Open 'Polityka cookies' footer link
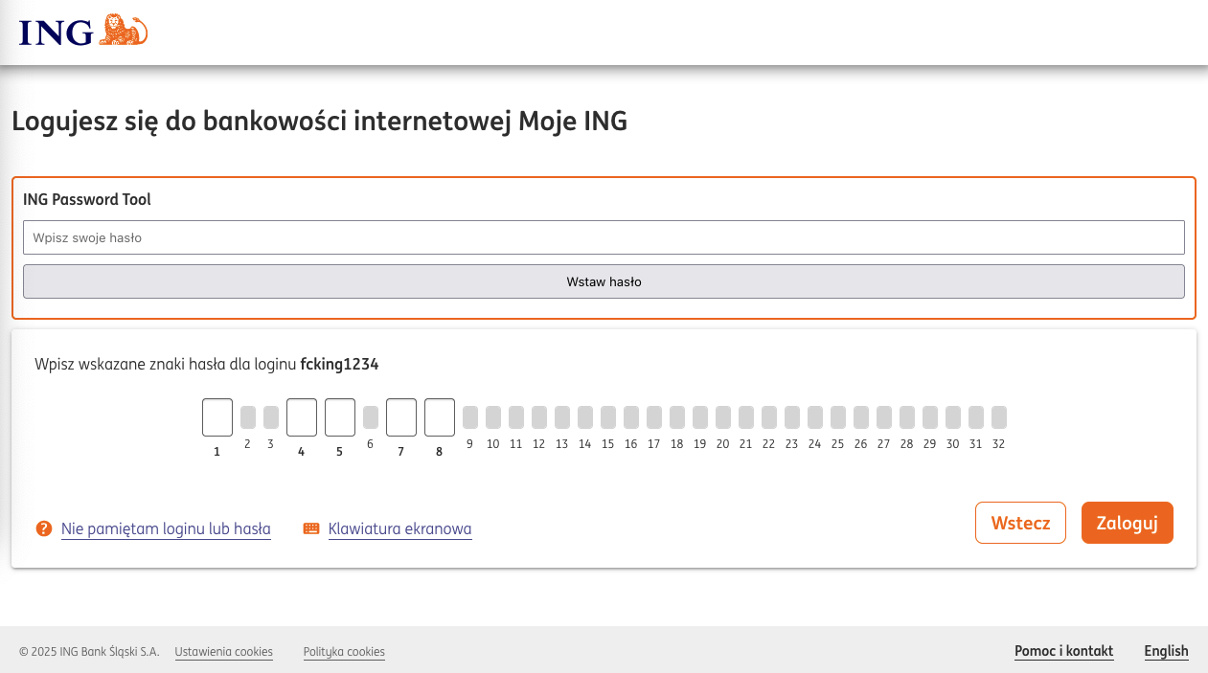The width and height of the screenshot is (1208, 673). 344,652
